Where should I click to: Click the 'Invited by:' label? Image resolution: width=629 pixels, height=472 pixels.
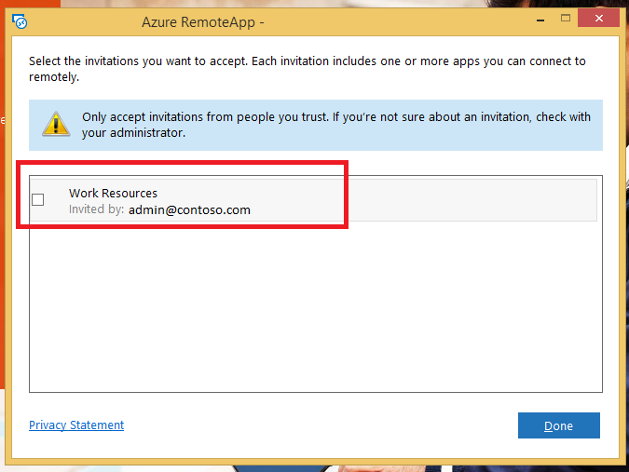96,209
